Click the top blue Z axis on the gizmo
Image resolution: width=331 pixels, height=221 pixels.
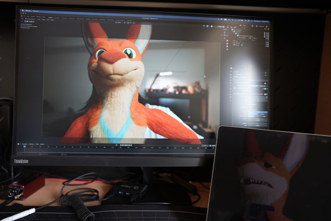(225, 32)
